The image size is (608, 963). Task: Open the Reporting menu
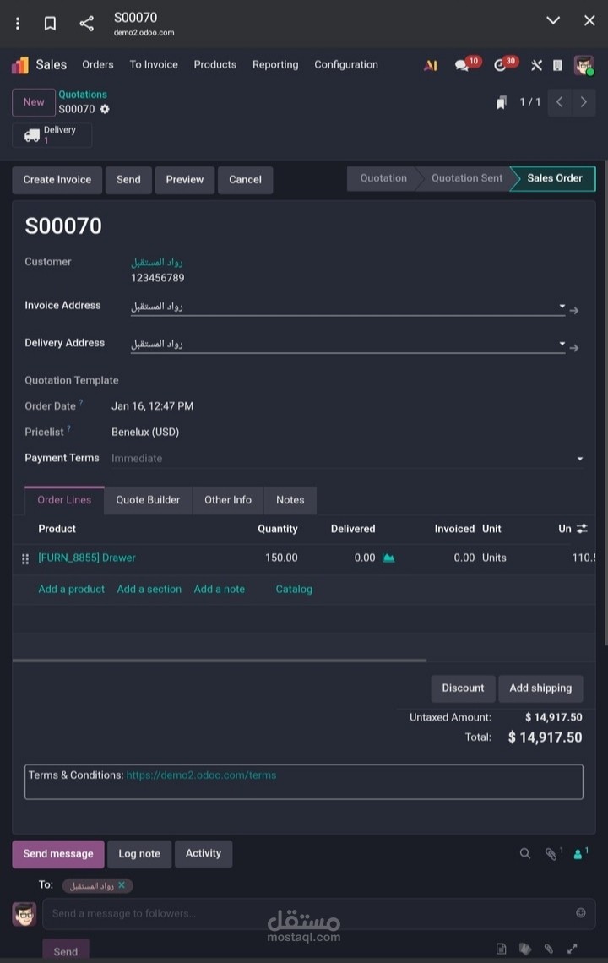[275, 64]
